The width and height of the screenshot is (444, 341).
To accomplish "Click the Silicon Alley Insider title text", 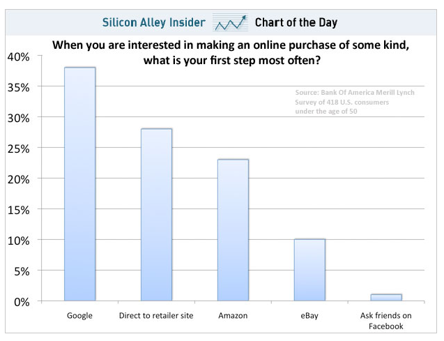I will [154, 23].
